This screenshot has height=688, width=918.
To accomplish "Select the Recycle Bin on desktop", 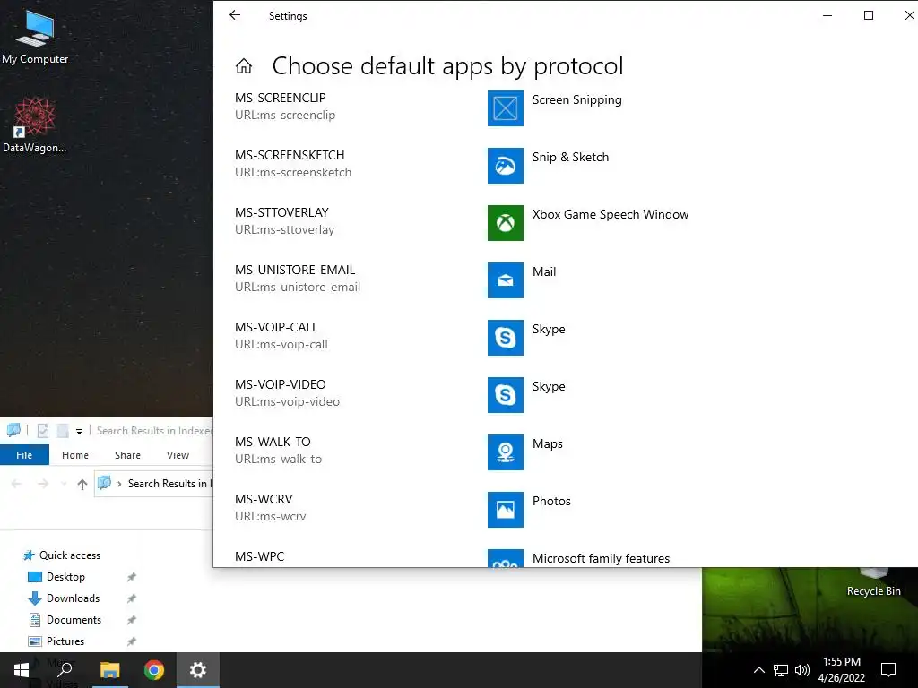I will point(873,583).
